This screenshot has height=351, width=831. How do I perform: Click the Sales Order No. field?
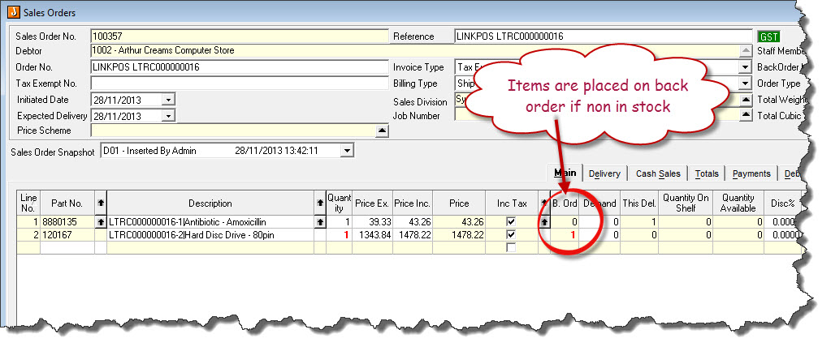click(240, 36)
